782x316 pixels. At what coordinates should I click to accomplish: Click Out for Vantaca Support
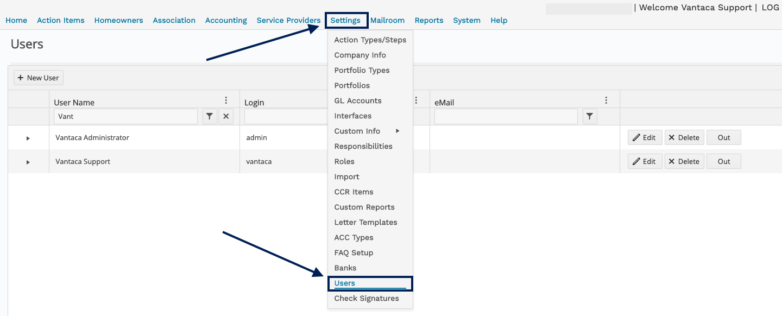[724, 161]
